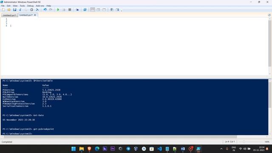The width and height of the screenshot is (272, 153).
Task: Click the Undo arrow icon
Action: coord(45,10)
